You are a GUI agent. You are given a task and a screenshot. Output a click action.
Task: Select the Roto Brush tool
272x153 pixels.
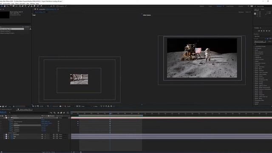tap(38, 6)
